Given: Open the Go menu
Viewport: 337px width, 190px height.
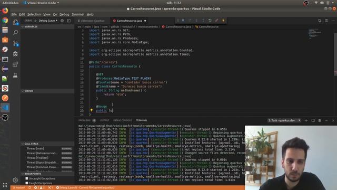Looking at the screenshot, I should [x=55, y=14].
